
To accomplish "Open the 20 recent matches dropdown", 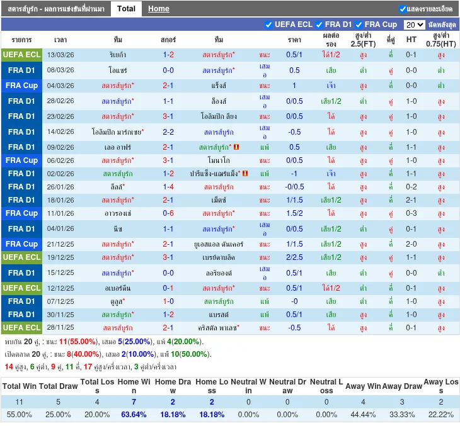I will point(414,25).
